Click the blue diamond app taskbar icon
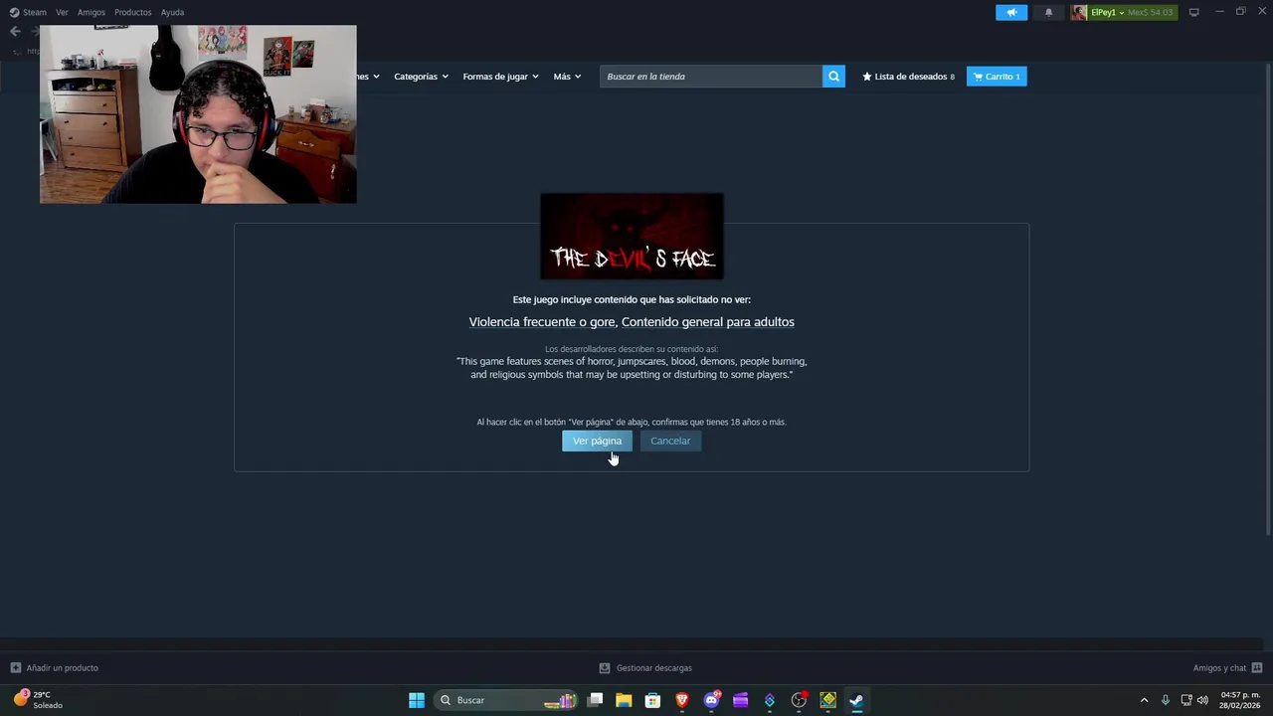 769,700
